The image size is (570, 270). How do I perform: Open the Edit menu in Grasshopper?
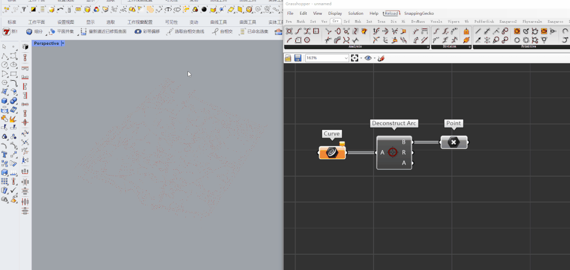(303, 13)
